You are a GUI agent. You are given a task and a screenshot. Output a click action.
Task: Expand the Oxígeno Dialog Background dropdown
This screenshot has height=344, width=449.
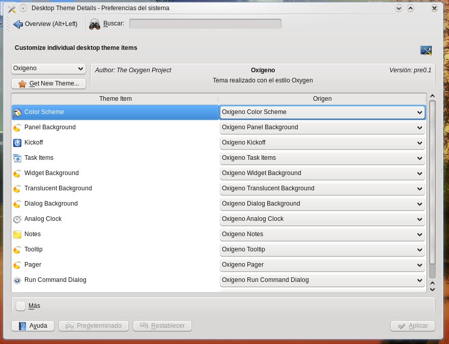[322, 204]
